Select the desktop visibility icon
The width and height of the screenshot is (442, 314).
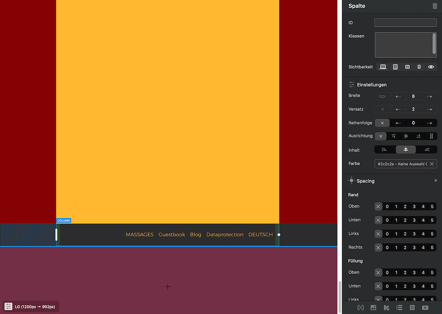click(383, 67)
